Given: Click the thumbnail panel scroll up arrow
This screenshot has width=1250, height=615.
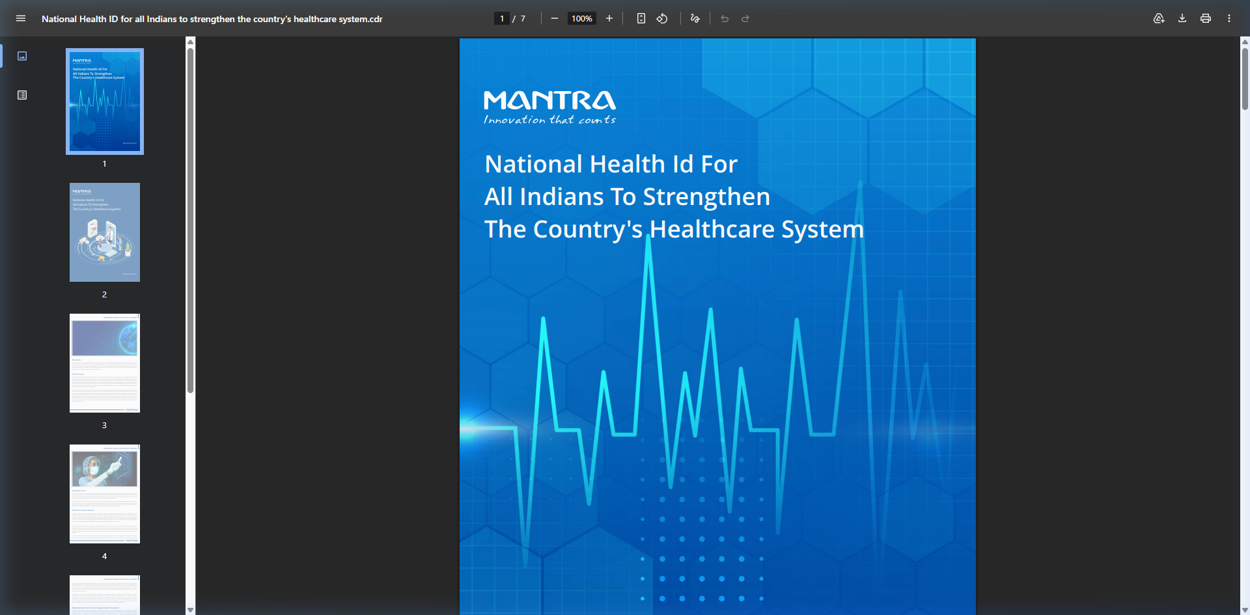Looking at the screenshot, I should point(191,42).
